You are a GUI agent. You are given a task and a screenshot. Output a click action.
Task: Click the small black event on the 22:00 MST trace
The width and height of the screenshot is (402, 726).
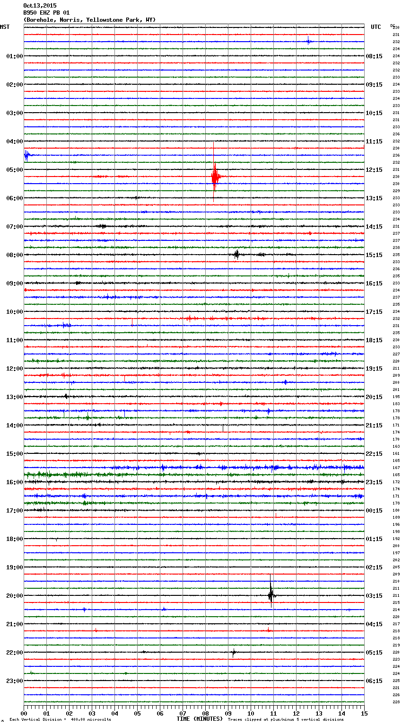tap(233, 653)
